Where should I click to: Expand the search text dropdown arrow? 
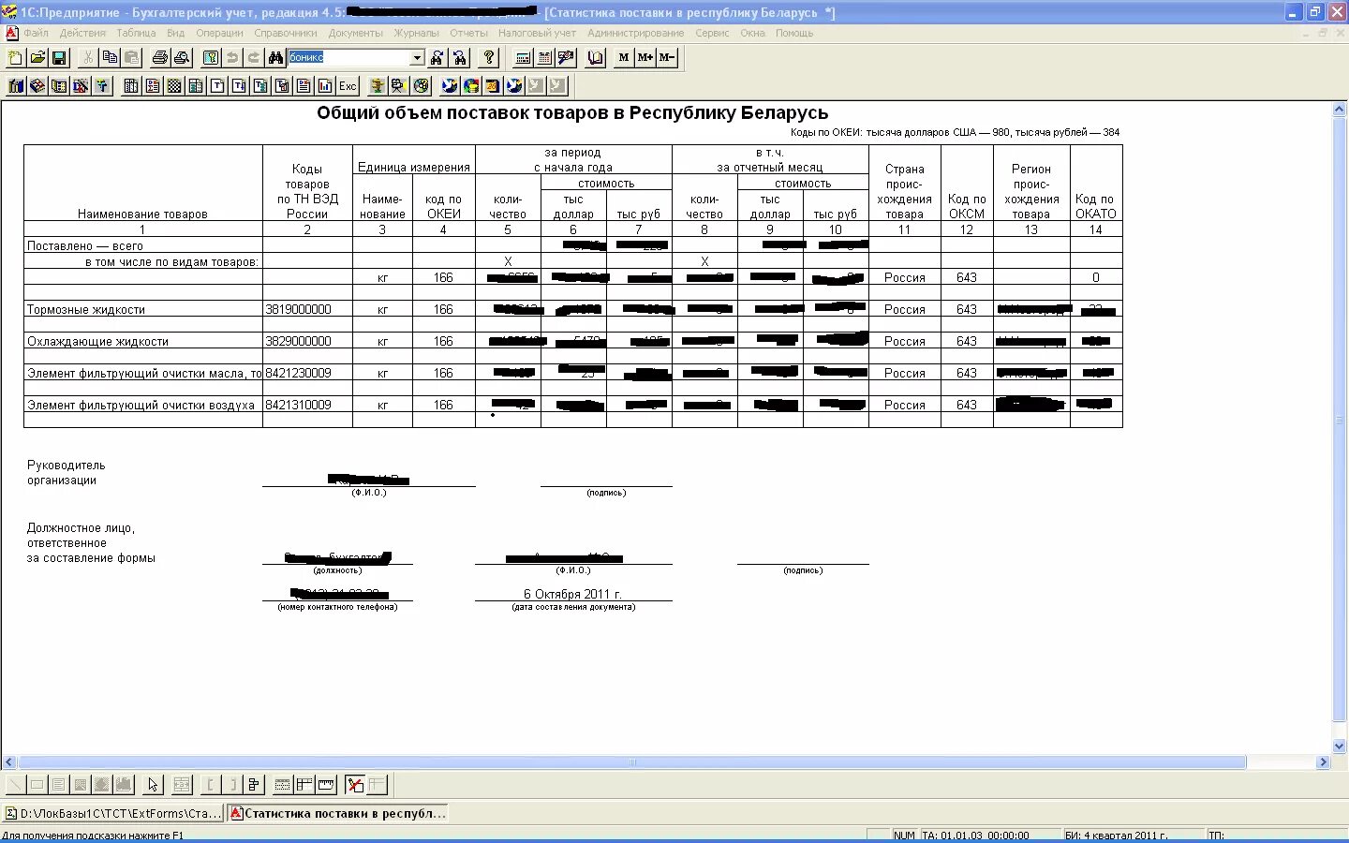pos(418,58)
